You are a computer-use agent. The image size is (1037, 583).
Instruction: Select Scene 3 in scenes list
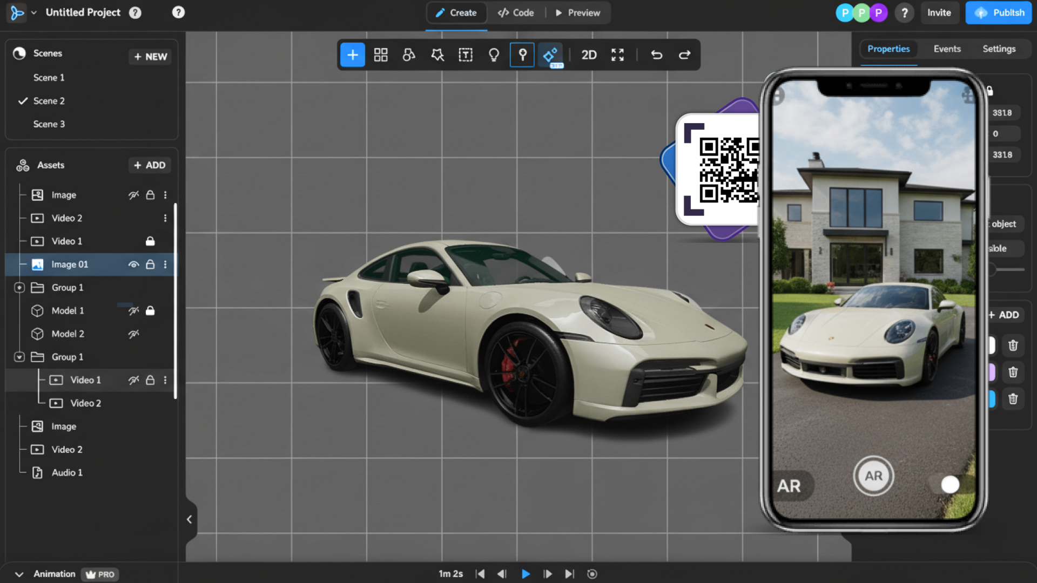point(49,124)
